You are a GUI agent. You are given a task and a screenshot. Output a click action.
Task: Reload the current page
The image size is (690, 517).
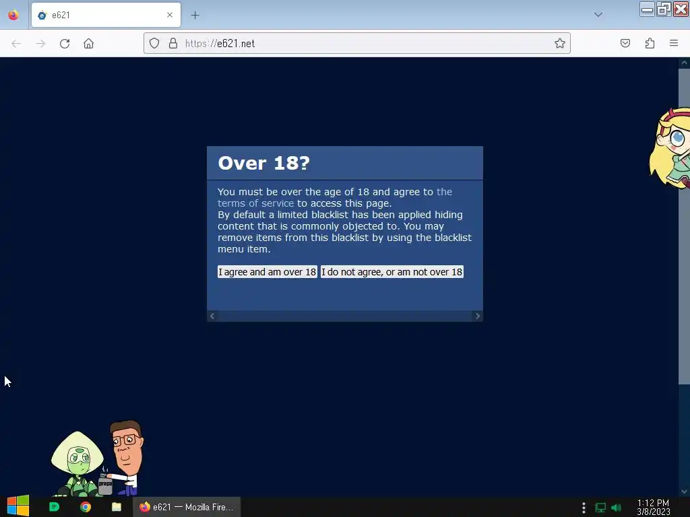tap(65, 44)
